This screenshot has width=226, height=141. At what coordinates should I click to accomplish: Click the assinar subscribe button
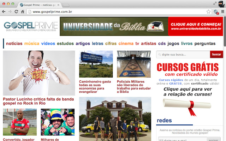pyautogui.click(x=214, y=140)
